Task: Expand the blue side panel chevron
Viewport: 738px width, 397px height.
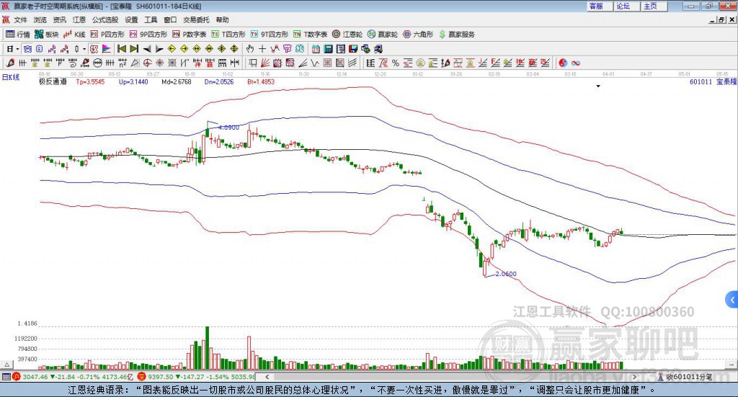Action: coord(732,300)
